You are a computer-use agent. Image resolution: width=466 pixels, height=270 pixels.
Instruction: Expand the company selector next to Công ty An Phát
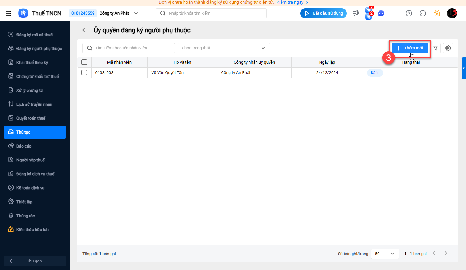136,13
